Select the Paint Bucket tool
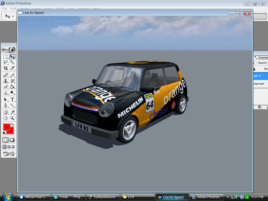Image resolution: width=268 pixels, height=201 pixels. [12, 87]
